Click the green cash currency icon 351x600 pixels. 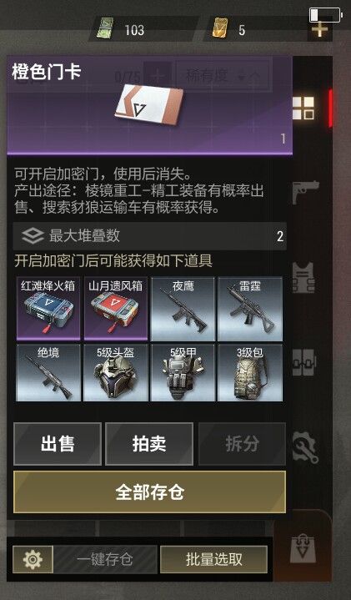point(104,28)
